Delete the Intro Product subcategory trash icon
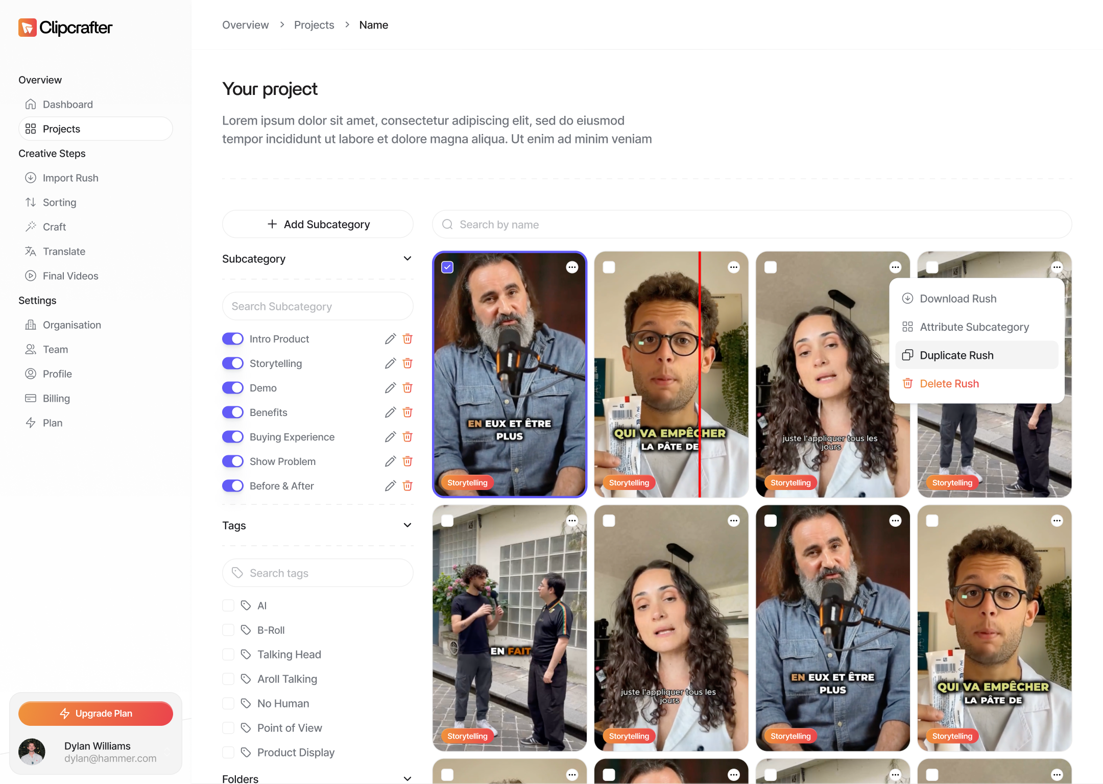Screen dimensions: 1103x784 [x=407, y=339]
